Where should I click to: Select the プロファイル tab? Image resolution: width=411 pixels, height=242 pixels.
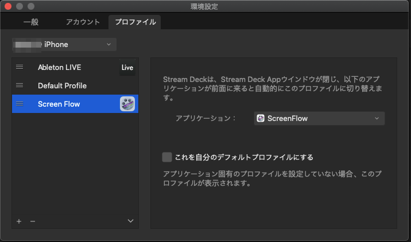coord(134,22)
